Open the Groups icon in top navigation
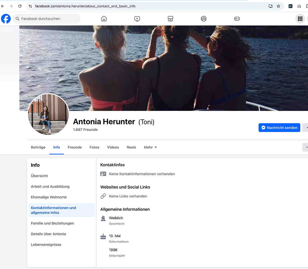 click(204, 19)
